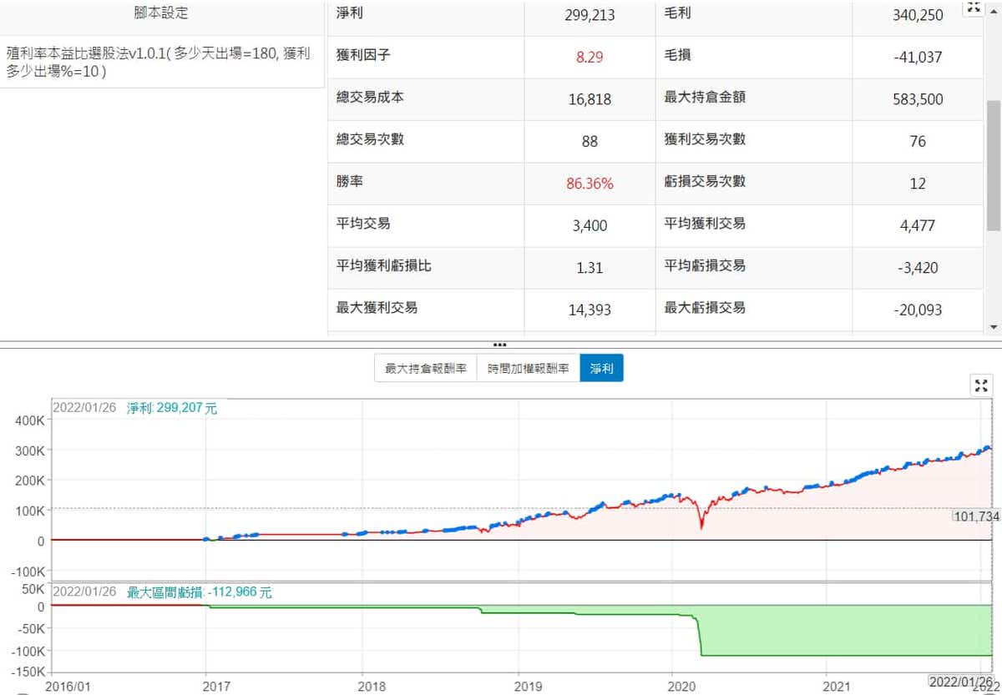Click the 淨利: 299,207元 chart legend
Viewport: 1002px width, 695px height.
point(171,409)
